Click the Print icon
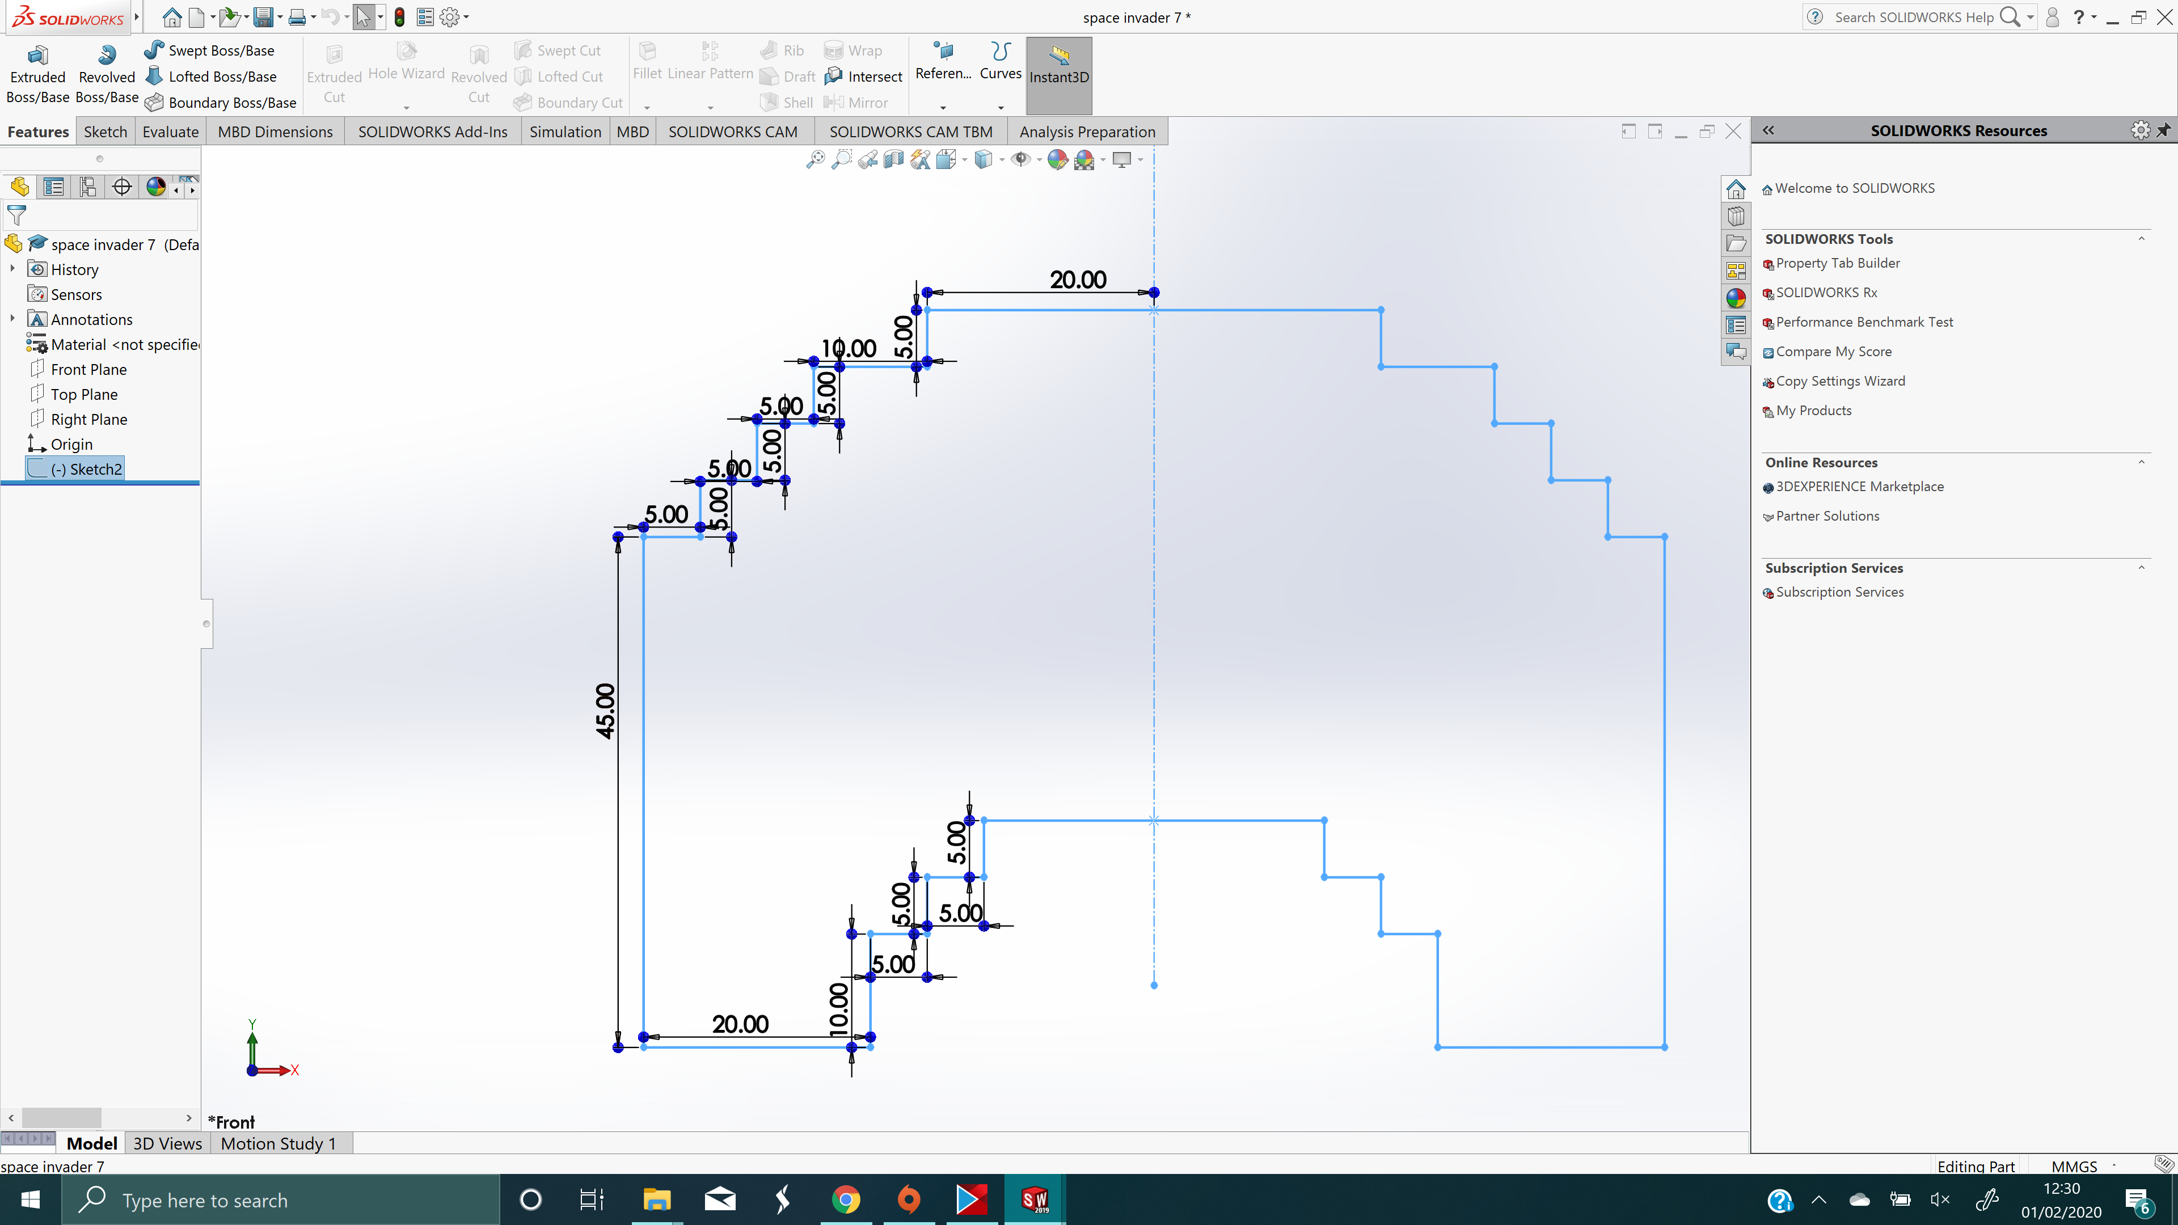The height and width of the screenshot is (1225, 2178). pos(297,17)
